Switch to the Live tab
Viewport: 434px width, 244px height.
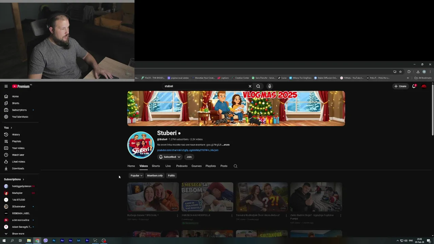pos(168,166)
